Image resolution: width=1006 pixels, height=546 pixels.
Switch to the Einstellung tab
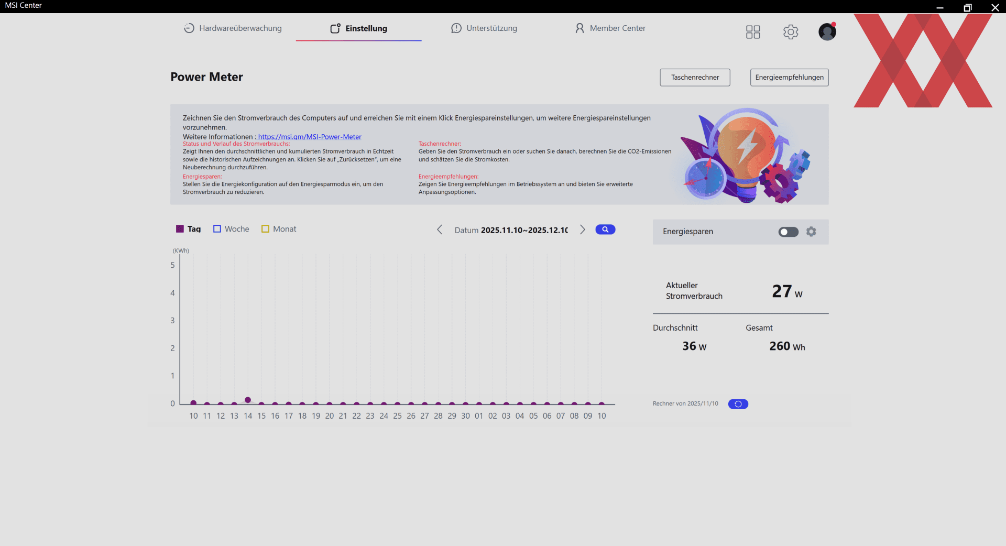tap(359, 28)
